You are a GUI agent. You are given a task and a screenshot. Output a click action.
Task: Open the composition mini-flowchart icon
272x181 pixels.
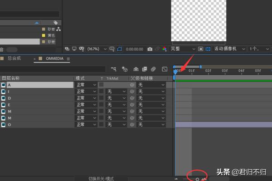coord(114,69)
